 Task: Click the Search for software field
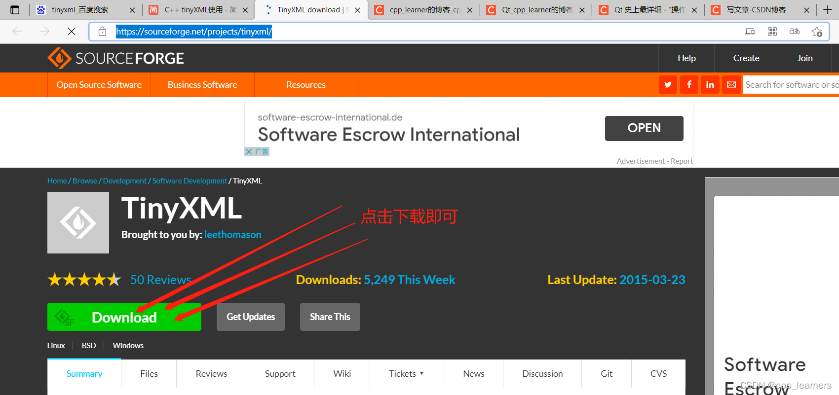pyautogui.click(x=791, y=85)
